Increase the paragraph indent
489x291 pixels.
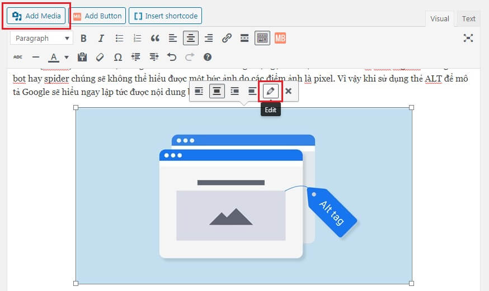[154, 57]
